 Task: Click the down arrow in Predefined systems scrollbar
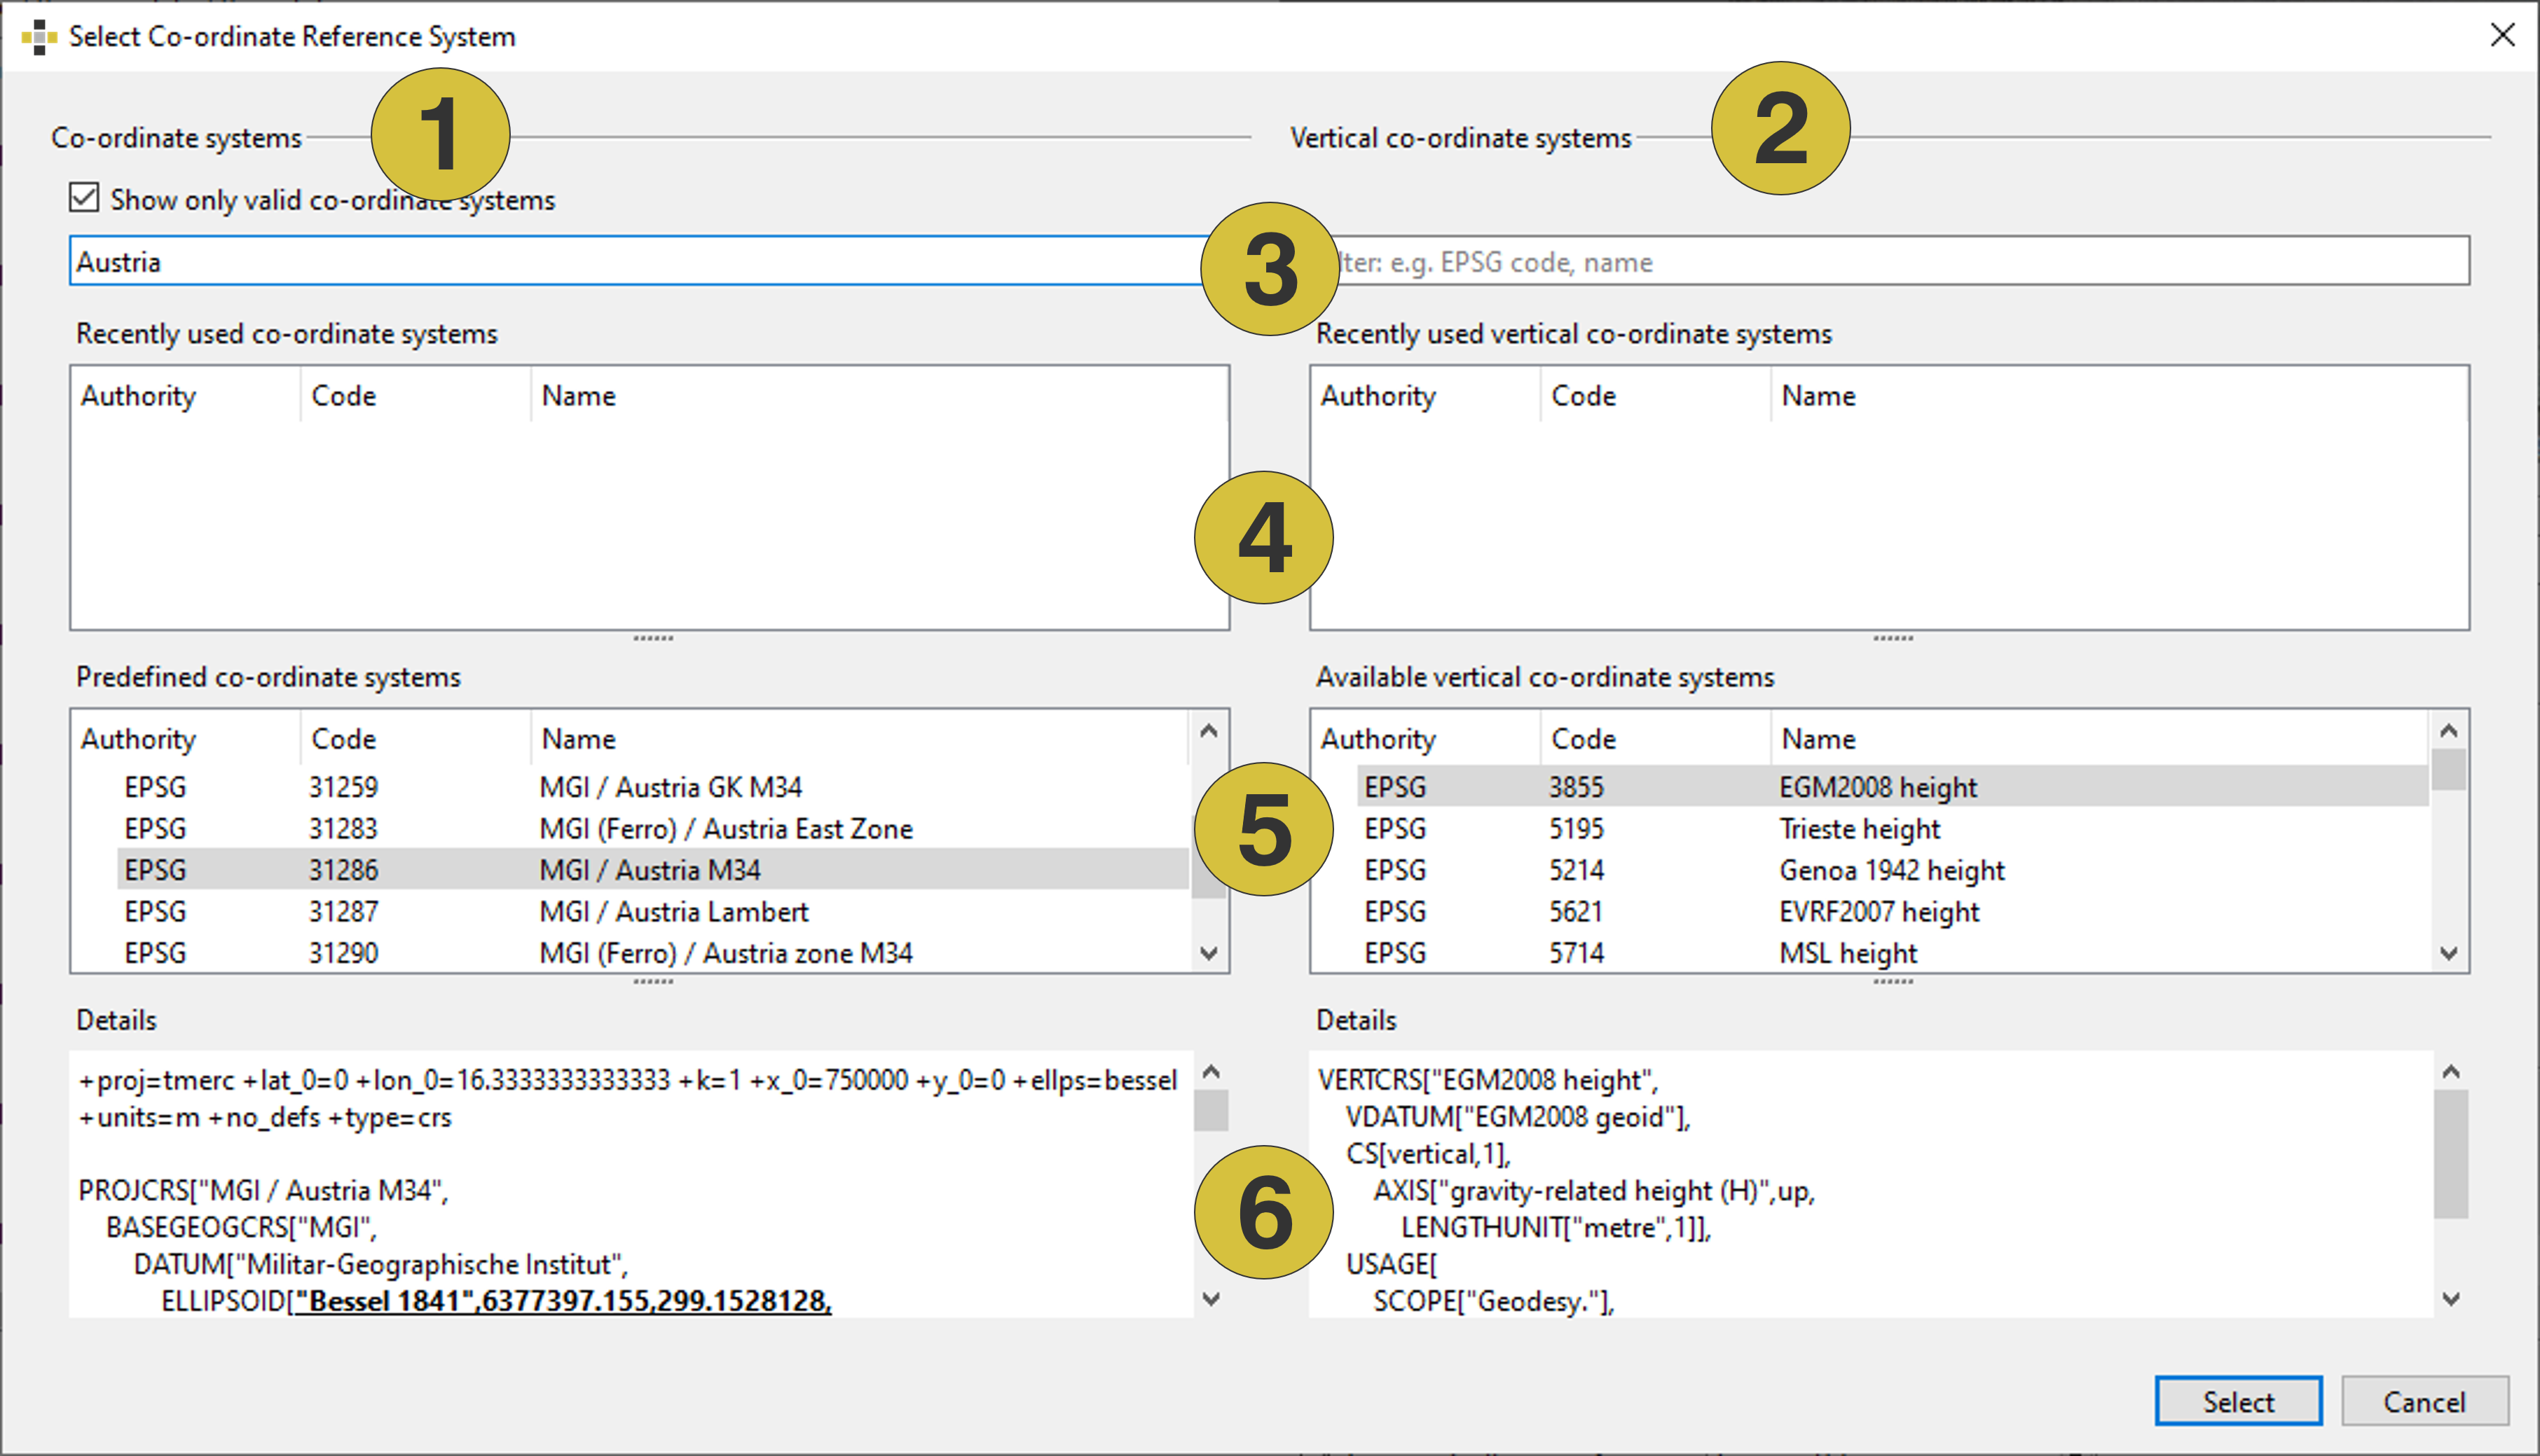point(1209,953)
